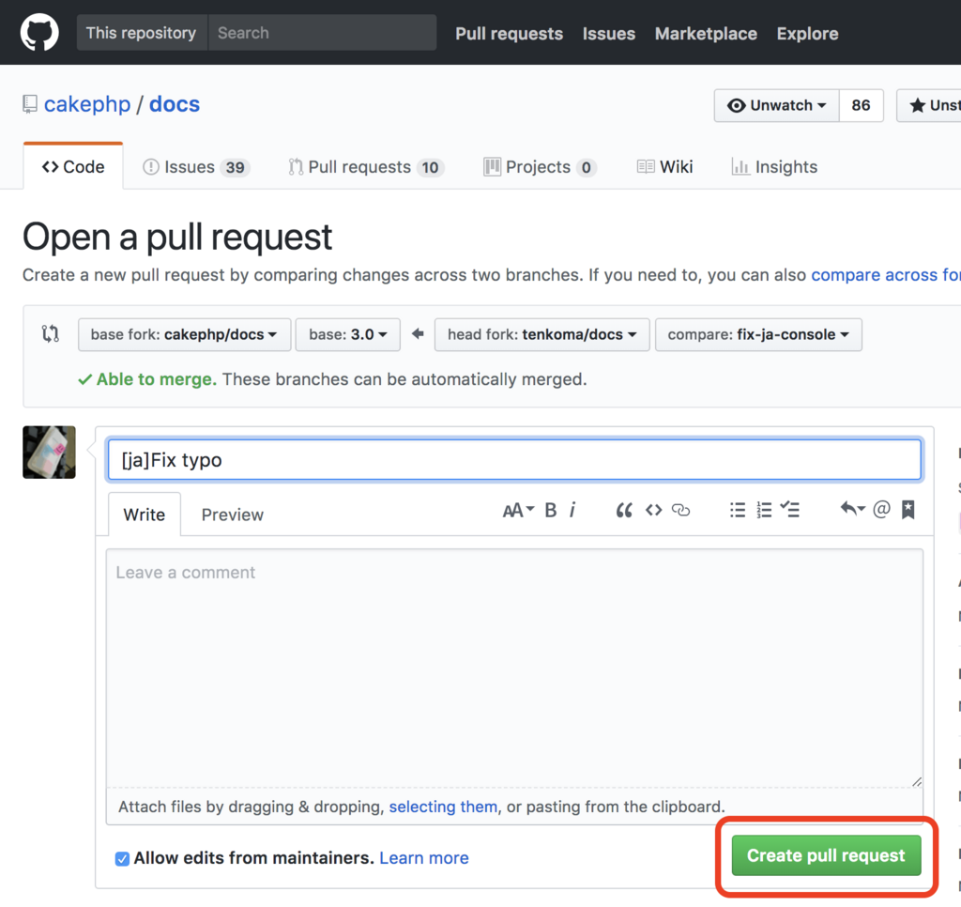This screenshot has width=961, height=907.
Task: Open the Issues tab with 39 count
Action: click(x=196, y=167)
